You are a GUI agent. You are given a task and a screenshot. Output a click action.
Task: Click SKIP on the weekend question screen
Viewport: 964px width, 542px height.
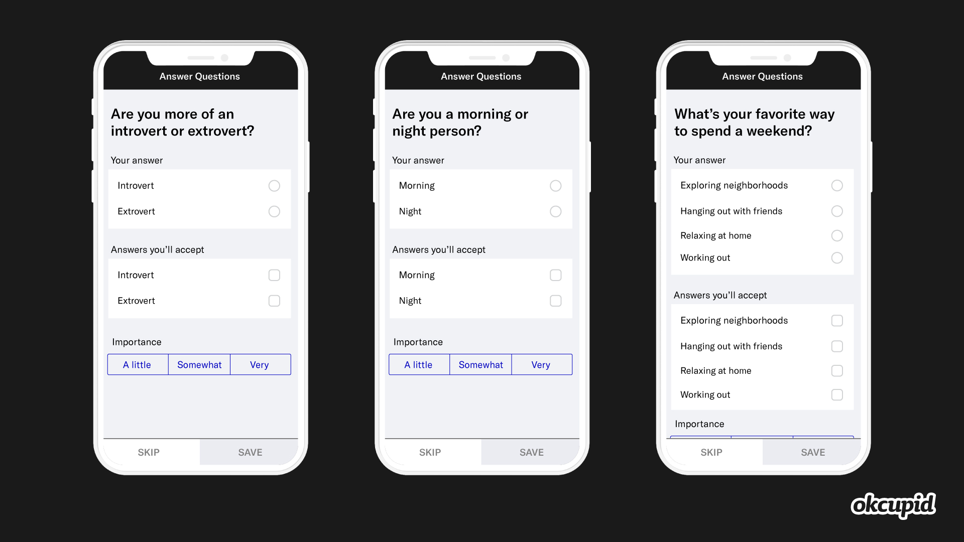point(712,452)
